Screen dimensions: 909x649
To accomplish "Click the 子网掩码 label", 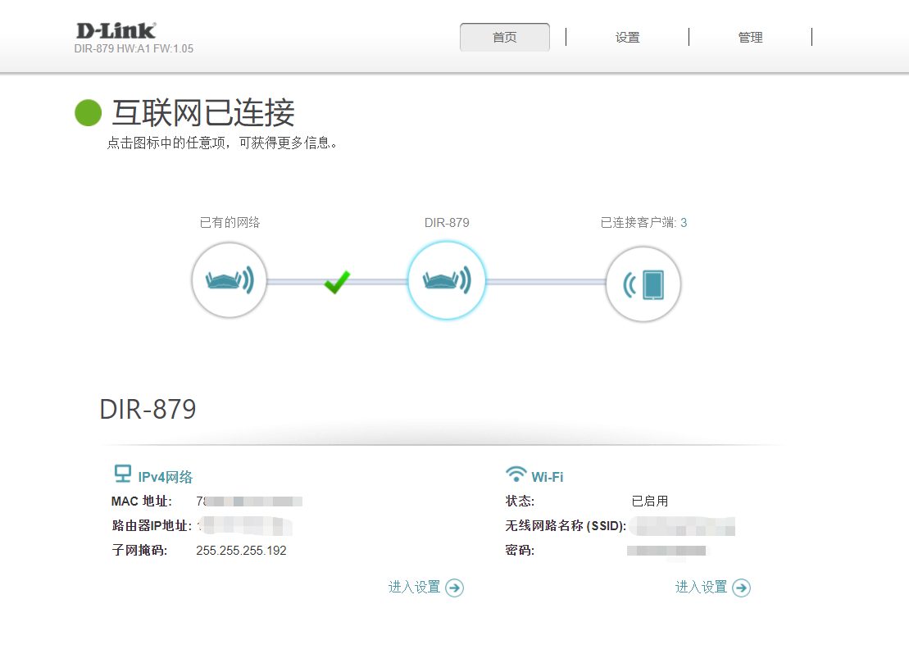I will click(x=139, y=551).
